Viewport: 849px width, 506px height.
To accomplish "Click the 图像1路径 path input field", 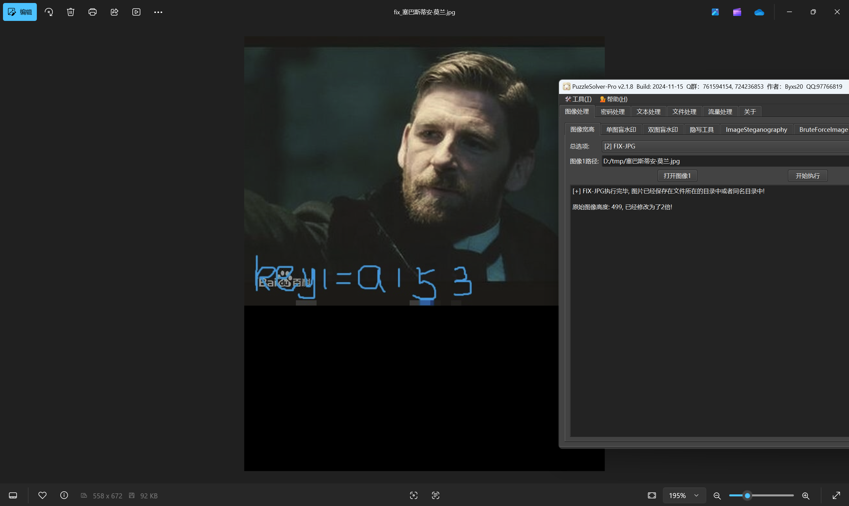I will coord(725,161).
